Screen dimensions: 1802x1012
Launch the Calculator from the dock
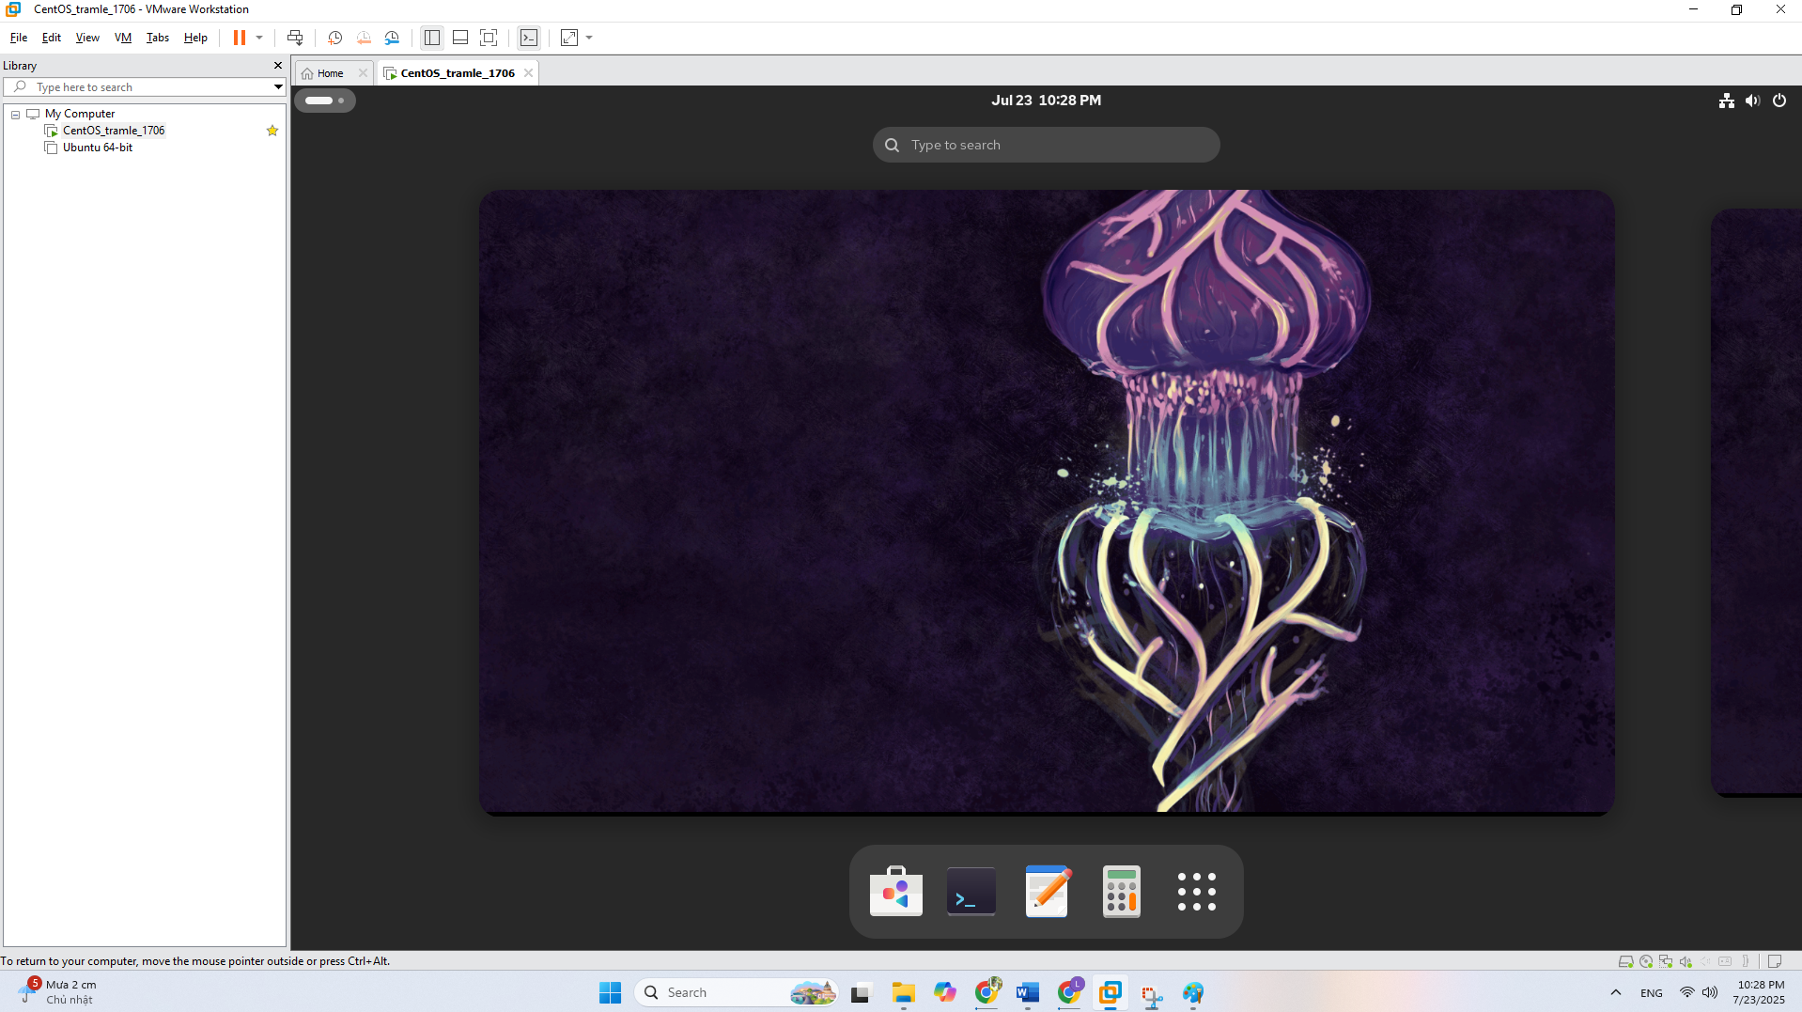[x=1122, y=891]
